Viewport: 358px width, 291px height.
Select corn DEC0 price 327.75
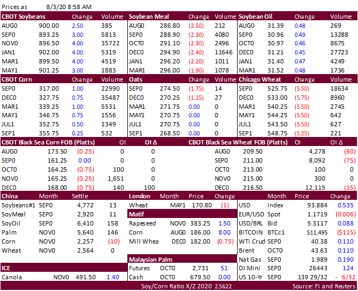point(48,98)
